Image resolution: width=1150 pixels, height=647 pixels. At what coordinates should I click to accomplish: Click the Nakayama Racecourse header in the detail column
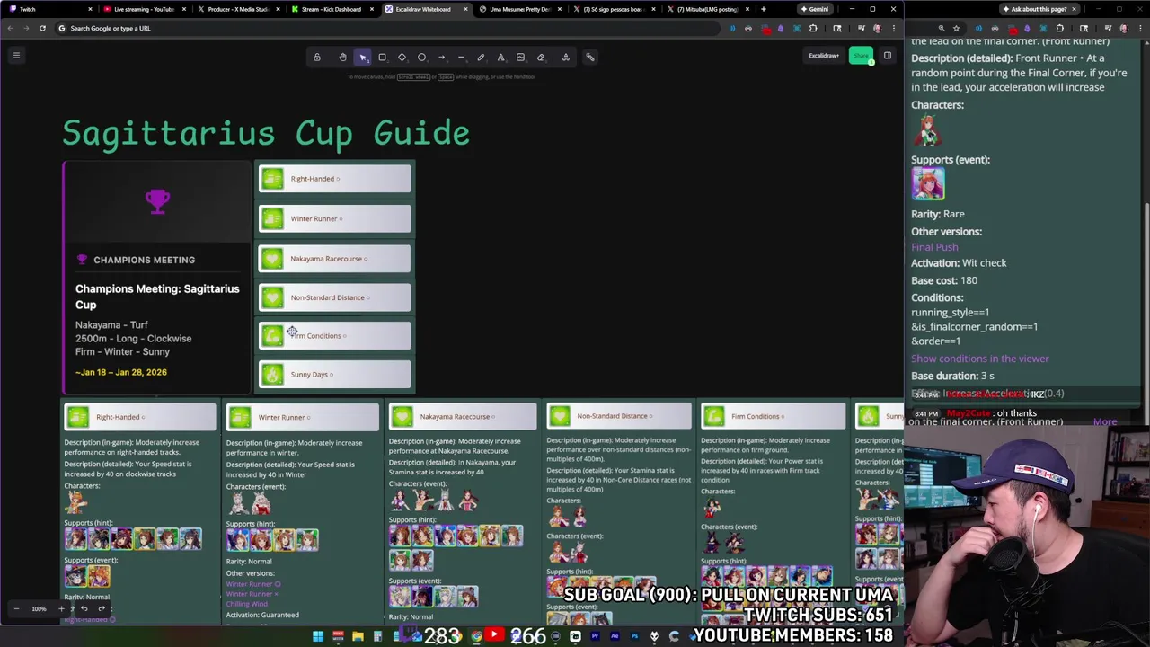coord(463,416)
